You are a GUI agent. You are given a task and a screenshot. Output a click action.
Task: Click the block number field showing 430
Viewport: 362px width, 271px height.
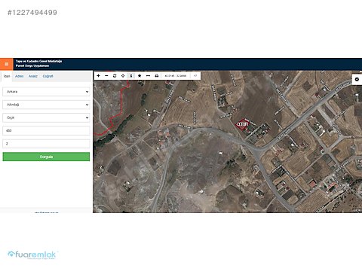pyautogui.click(x=46, y=131)
